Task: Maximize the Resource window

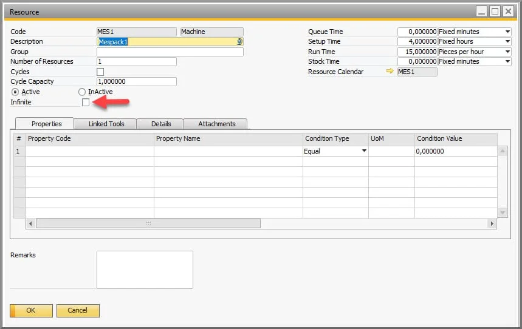Action: [x=495, y=12]
